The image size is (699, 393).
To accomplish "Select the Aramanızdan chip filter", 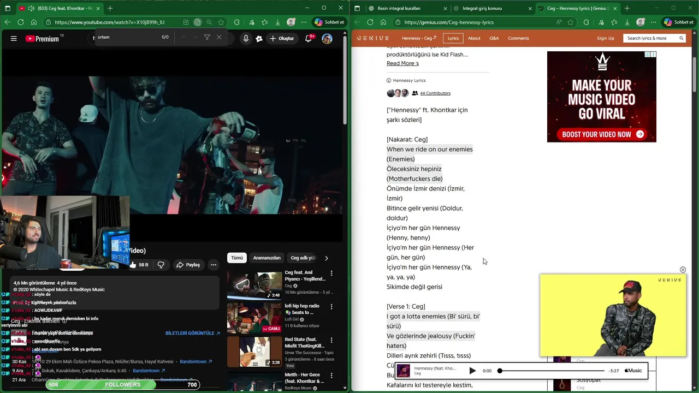I will pyautogui.click(x=266, y=258).
